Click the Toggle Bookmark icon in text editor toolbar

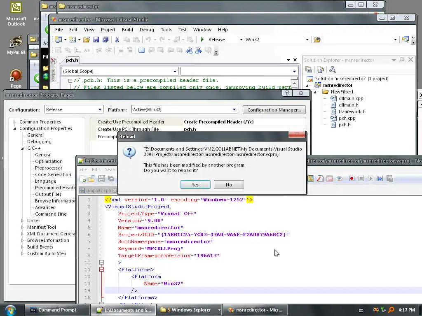click(142, 50)
